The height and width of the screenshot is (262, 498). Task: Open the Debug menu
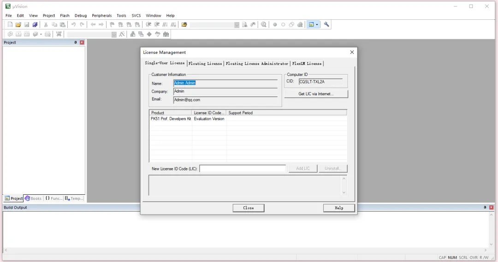[x=81, y=16]
